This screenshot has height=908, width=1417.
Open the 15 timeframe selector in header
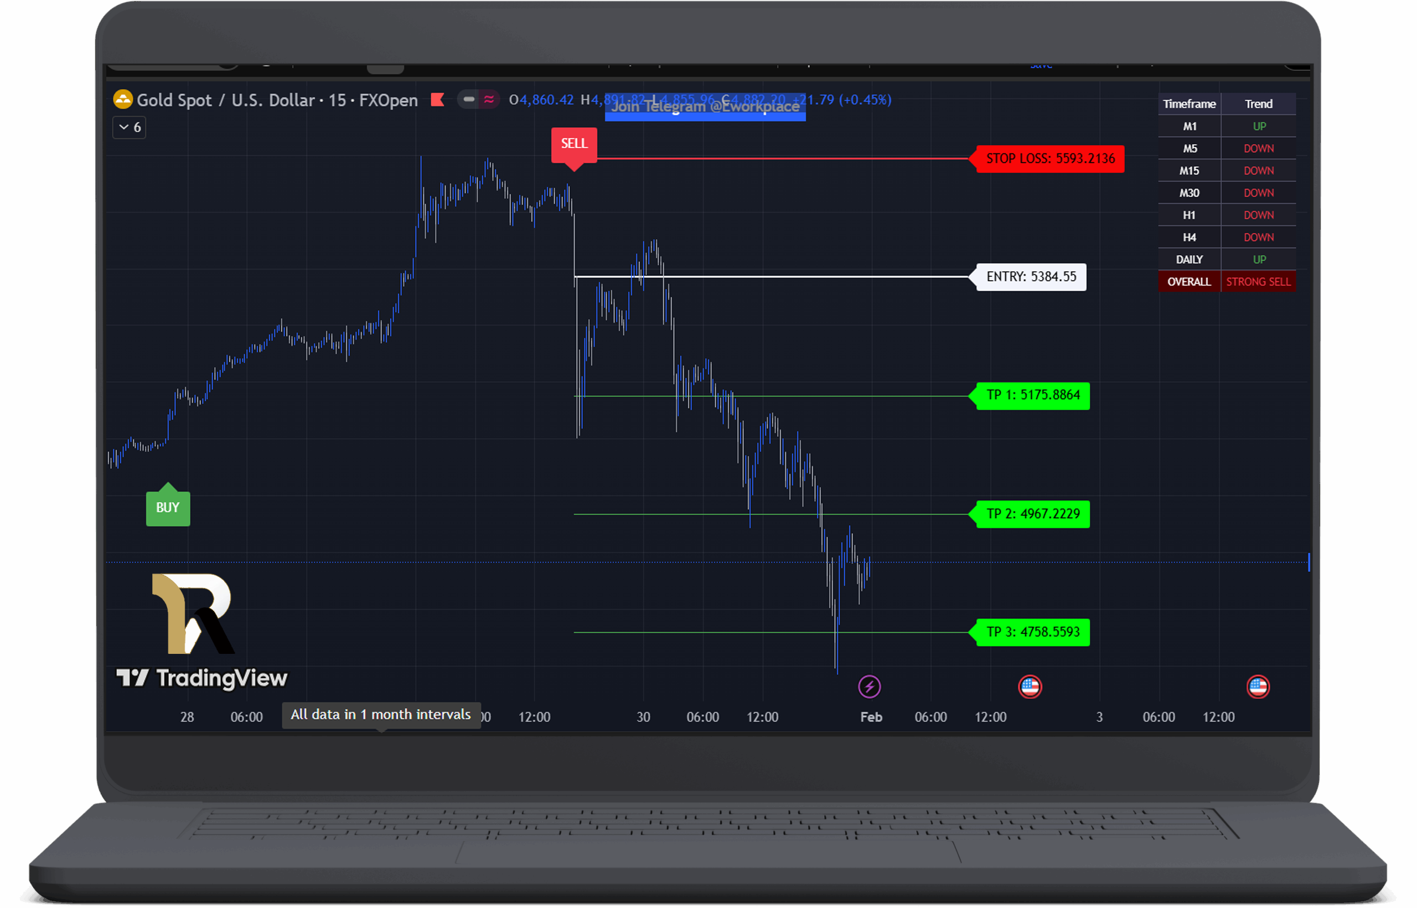point(338,100)
